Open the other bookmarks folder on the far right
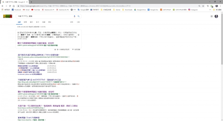223x121 pixels. 217,10
